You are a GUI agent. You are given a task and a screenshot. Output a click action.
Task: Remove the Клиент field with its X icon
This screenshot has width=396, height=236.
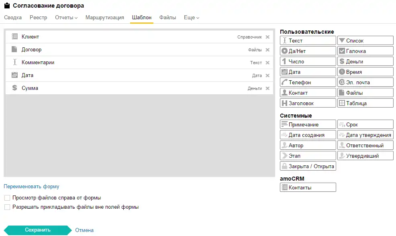267,37
